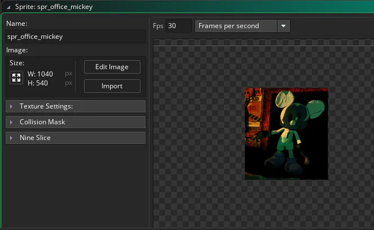Click the Image: label

17,50
